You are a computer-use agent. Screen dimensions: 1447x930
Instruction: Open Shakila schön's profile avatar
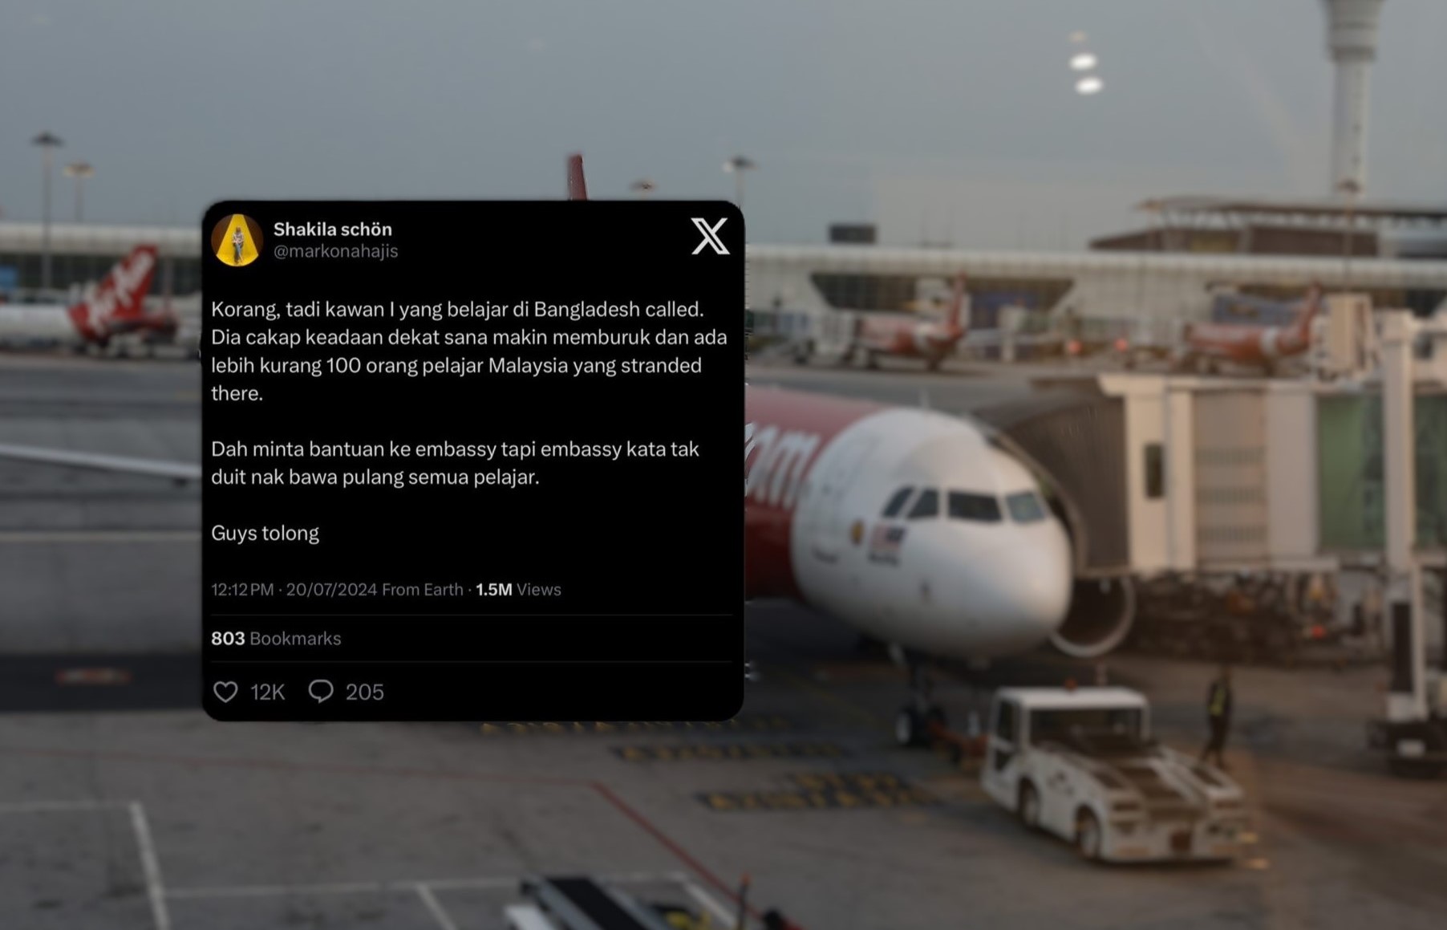(x=237, y=239)
